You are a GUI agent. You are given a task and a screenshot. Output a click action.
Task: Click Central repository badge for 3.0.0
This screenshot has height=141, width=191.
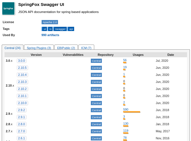tap(96, 61)
